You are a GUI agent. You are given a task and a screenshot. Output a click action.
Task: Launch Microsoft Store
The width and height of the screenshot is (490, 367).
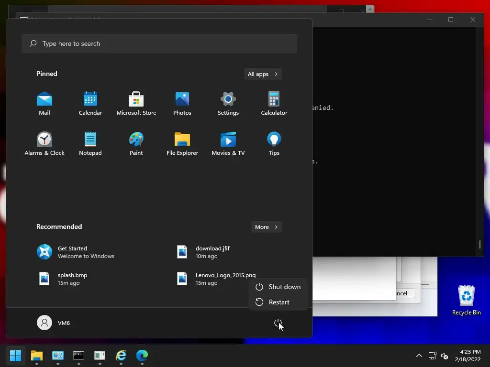pyautogui.click(x=136, y=103)
